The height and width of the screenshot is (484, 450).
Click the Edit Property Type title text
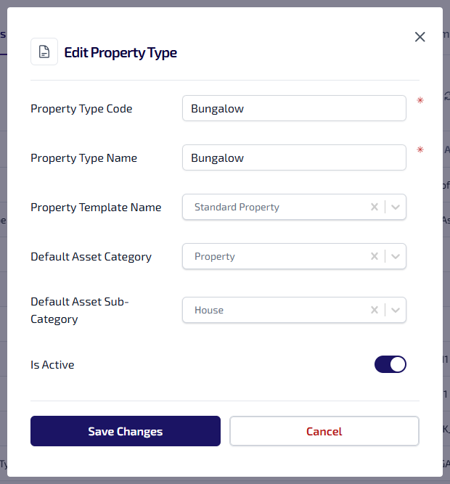(120, 52)
